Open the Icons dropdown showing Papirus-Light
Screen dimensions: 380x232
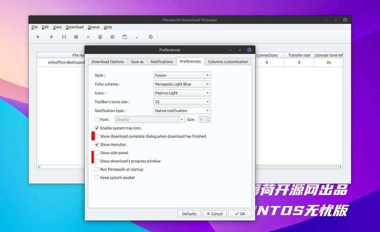[x=182, y=93]
